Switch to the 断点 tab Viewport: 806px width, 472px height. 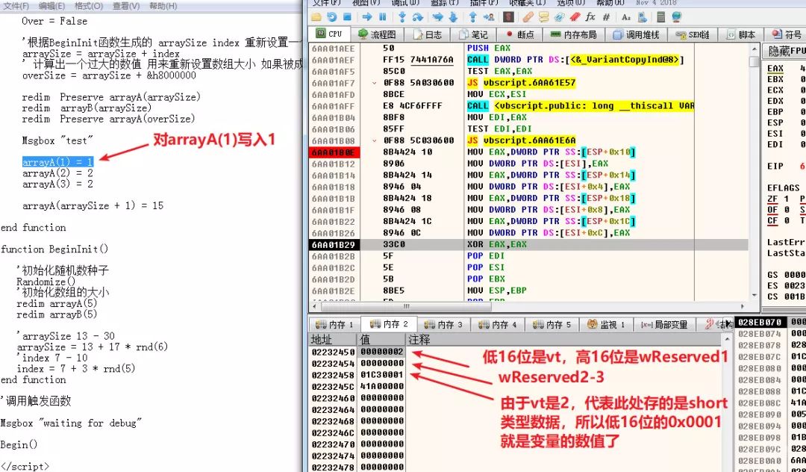pos(519,34)
